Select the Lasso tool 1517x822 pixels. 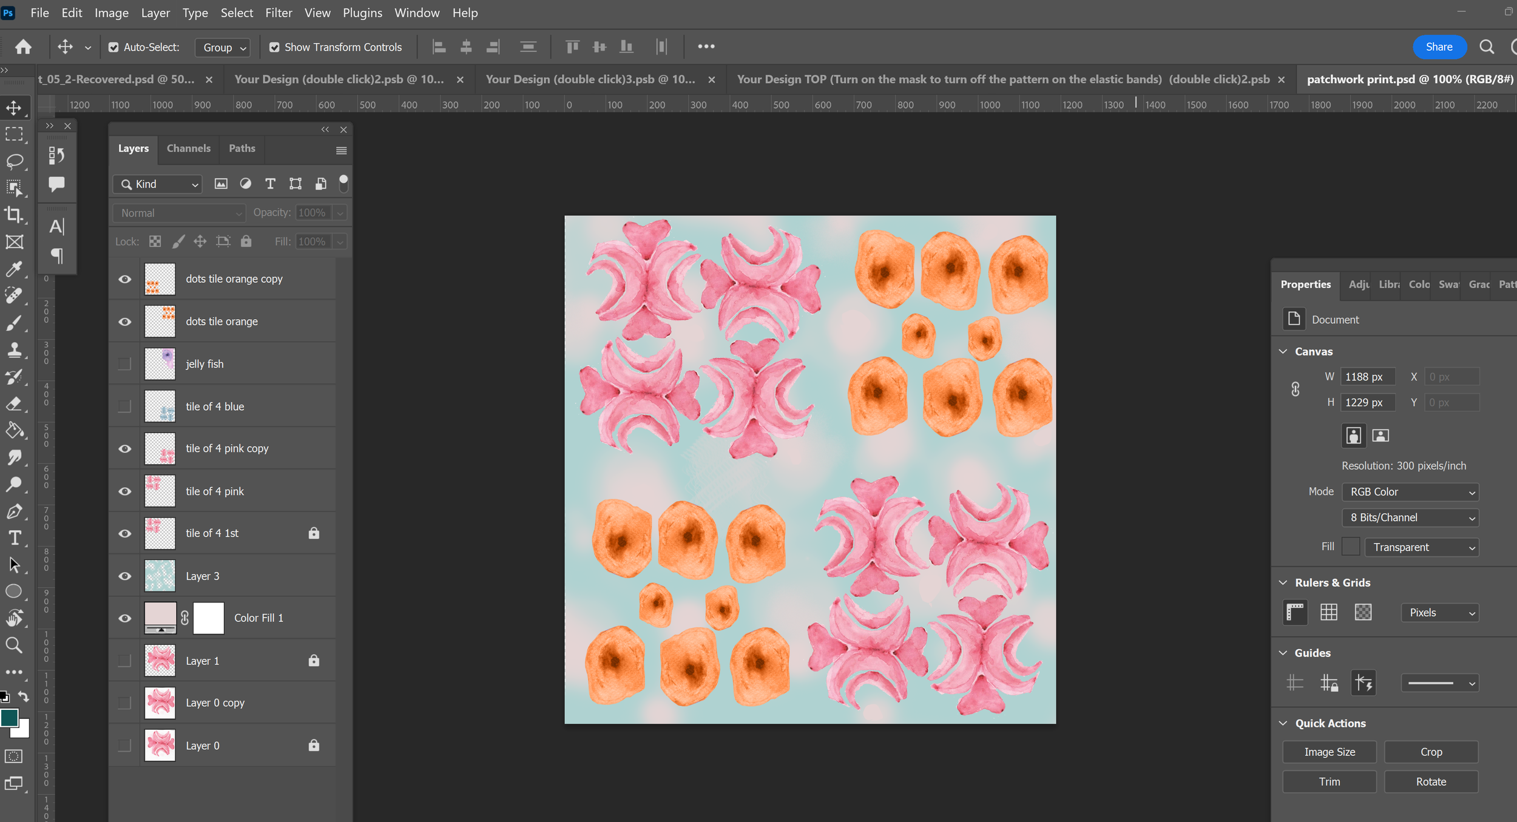point(14,161)
